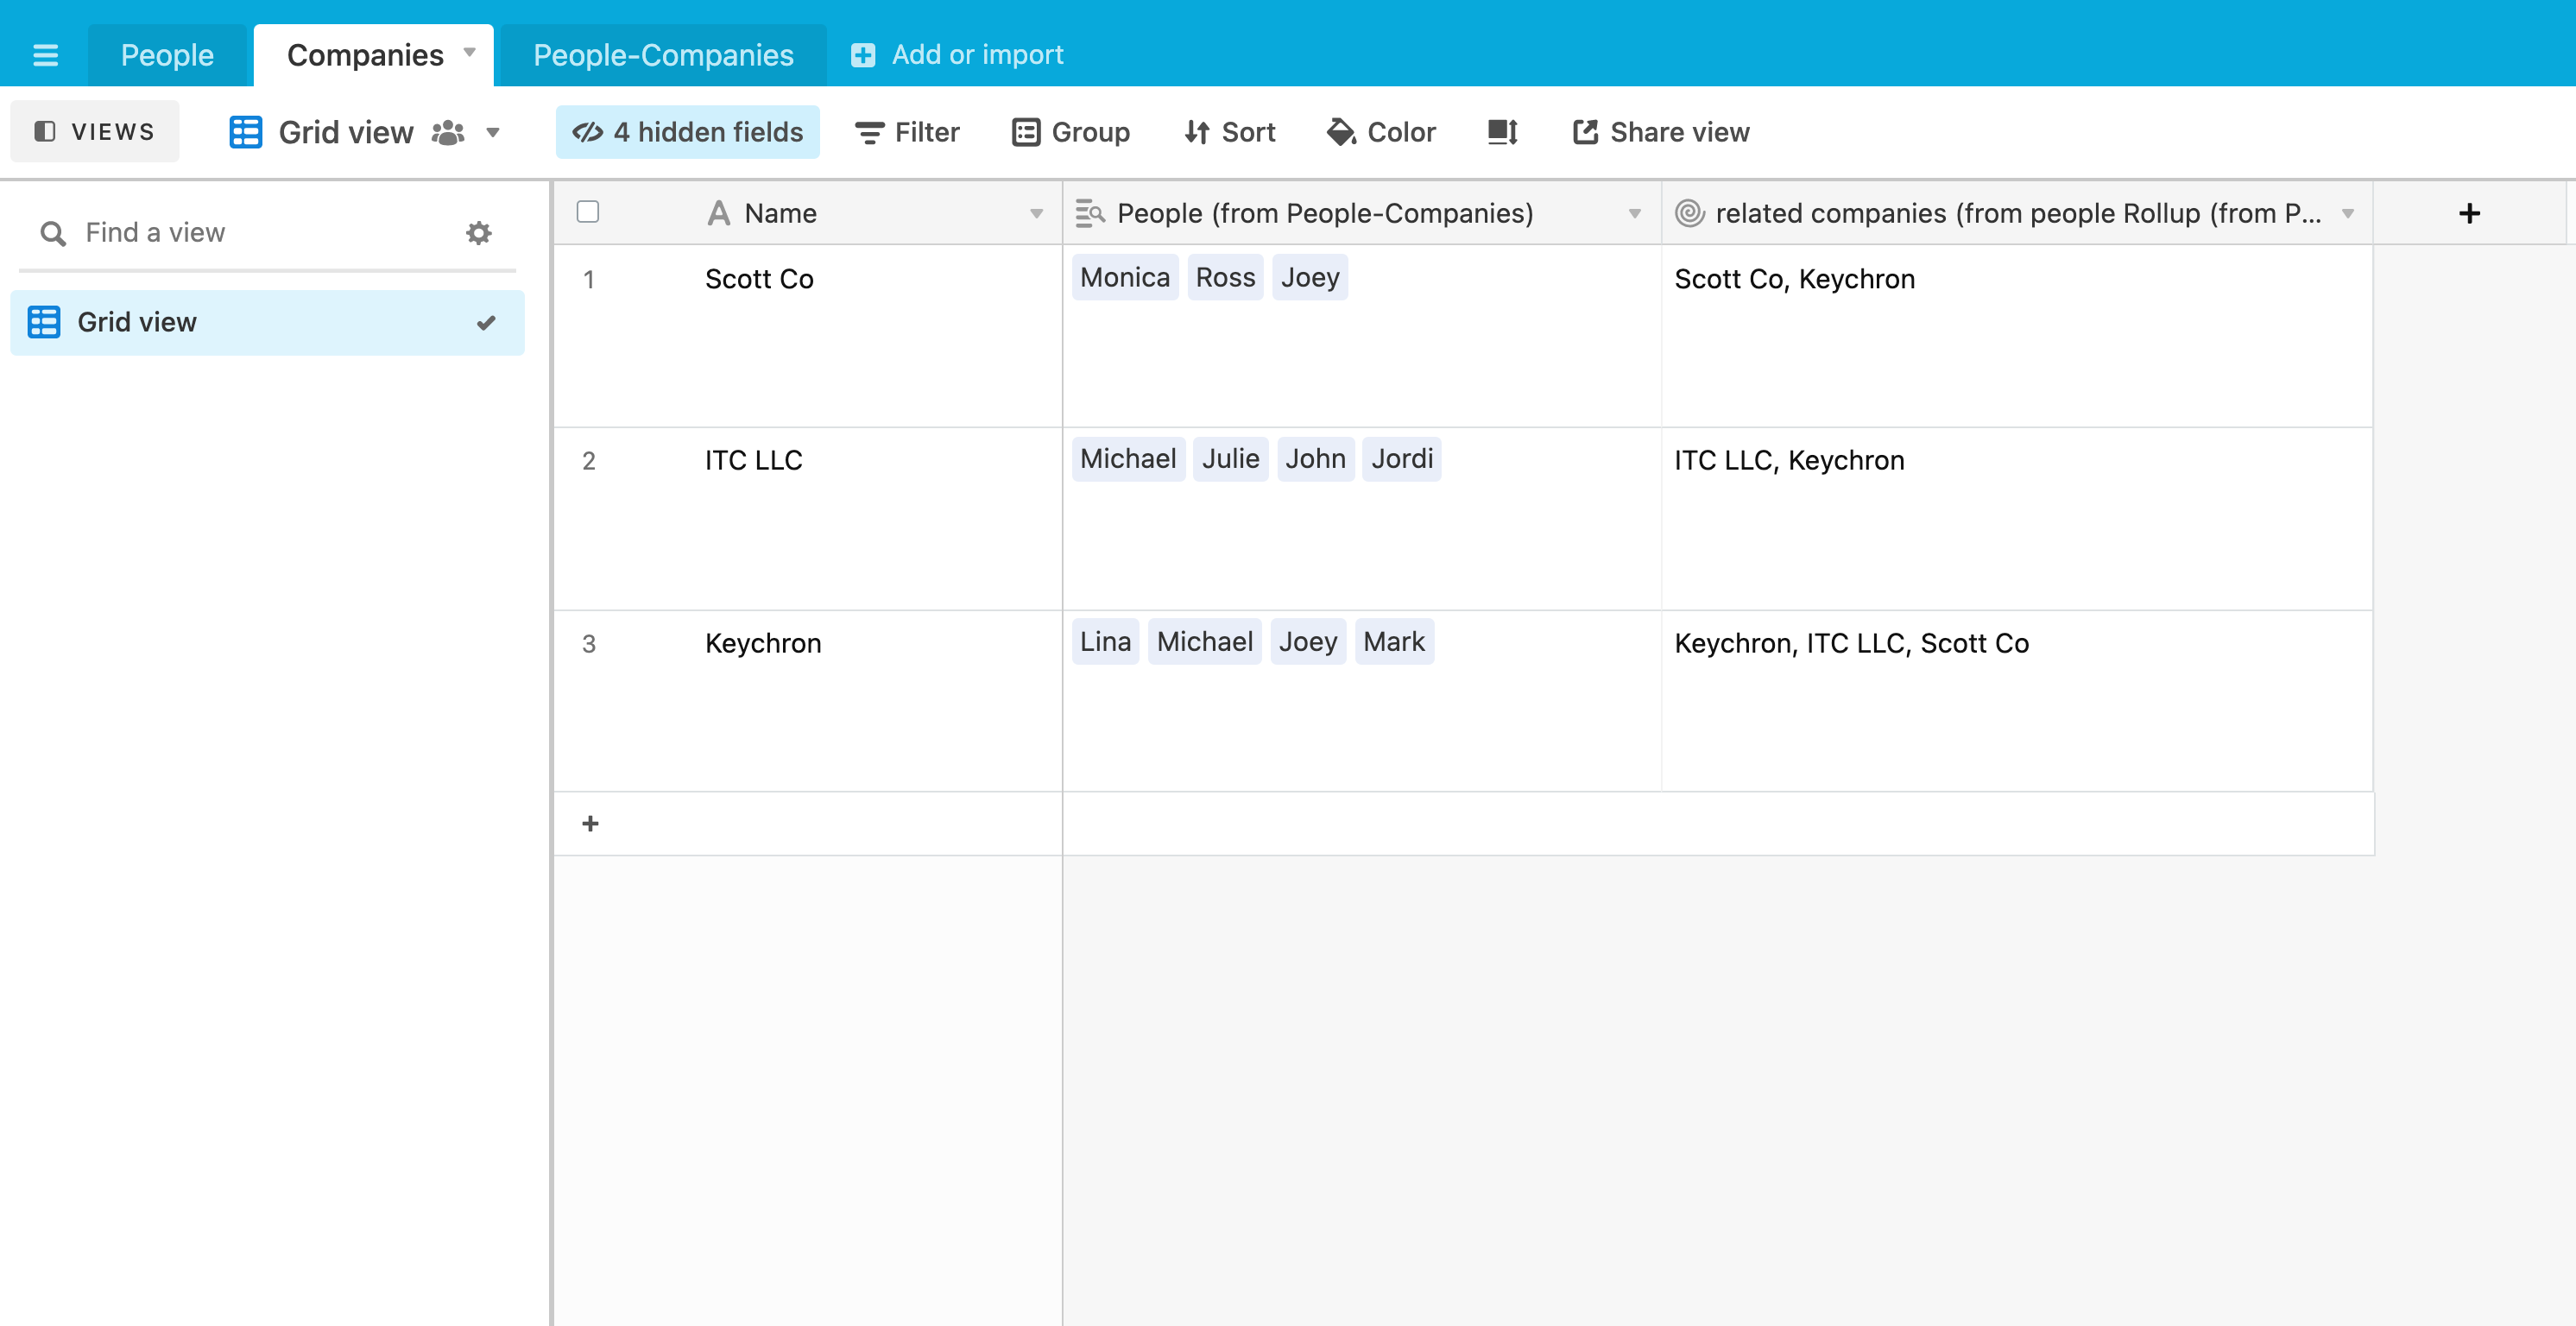Image resolution: width=2576 pixels, height=1326 pixels.
Task: Click row number 1
Action: click(x=589, y=280)
